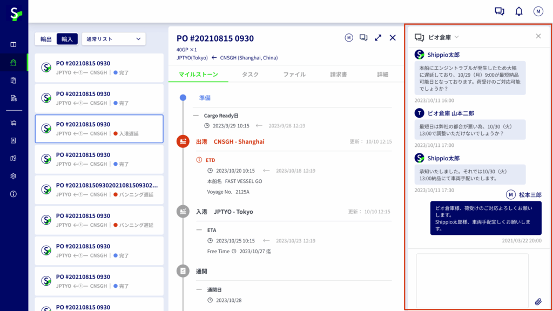Viewport: 553px width, 311px height.
Task: Open the user avatar M in top bar
Action: coord(538,11)
